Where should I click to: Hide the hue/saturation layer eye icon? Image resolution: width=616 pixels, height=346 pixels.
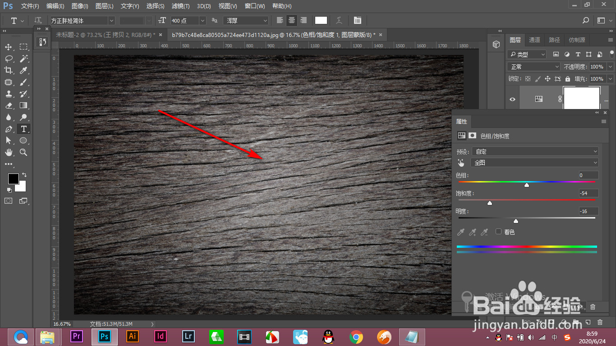pos(512,99)
